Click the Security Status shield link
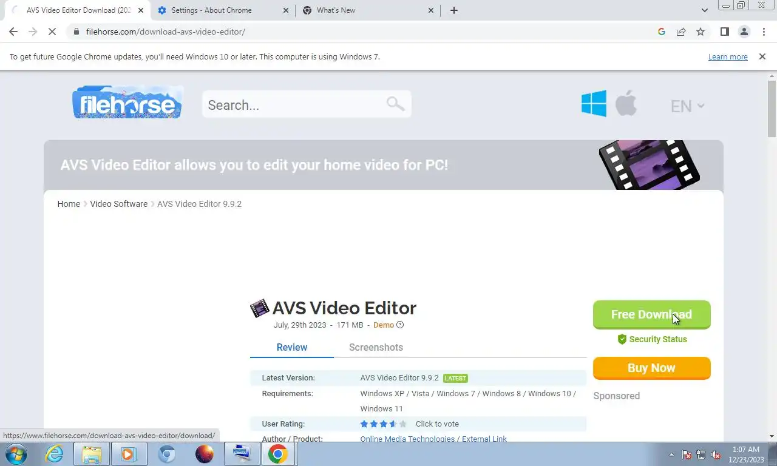Viewport: 777px width, 466px height. tap(652, 339)
